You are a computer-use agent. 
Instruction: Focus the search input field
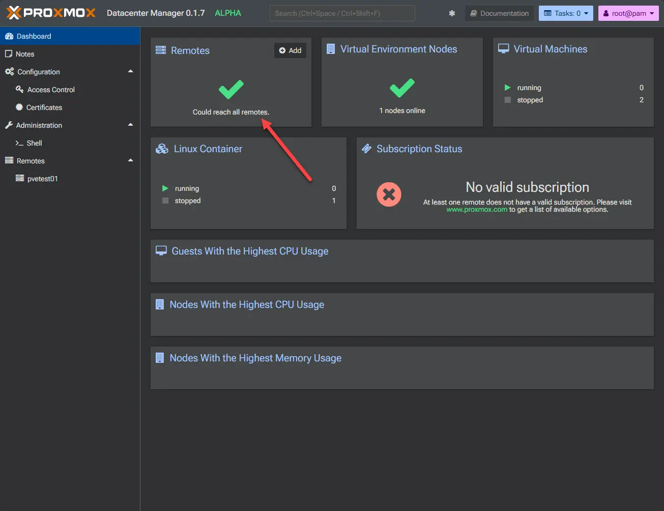[342, 13]
